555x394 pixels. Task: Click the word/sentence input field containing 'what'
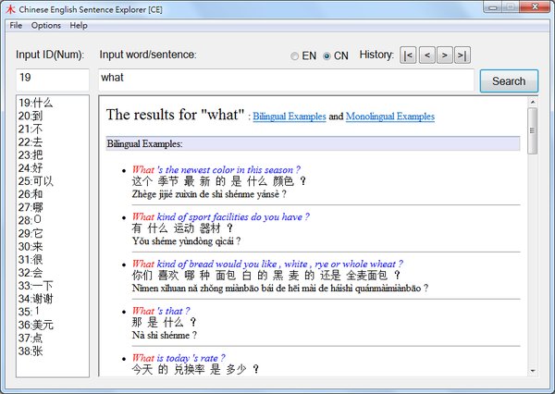pyautogui.click(x=285, y=78)
